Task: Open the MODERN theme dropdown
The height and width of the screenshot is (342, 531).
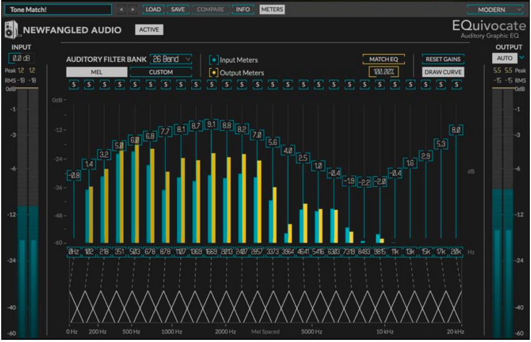Action: 495,9
